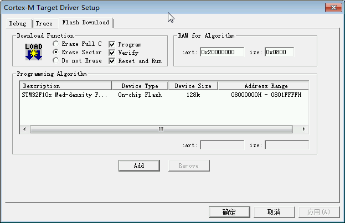Screen dimensions: 345x223
Task: Click scrollbar left arrow in algorithm list
Action: point(24,129)
